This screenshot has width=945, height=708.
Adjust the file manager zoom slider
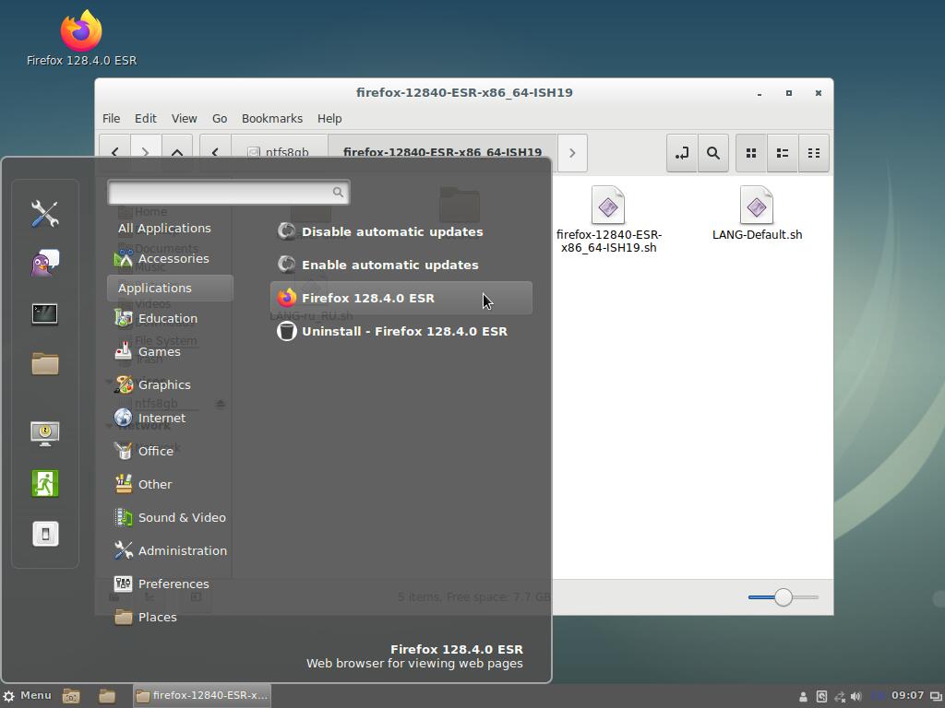(x=783, y=597)
